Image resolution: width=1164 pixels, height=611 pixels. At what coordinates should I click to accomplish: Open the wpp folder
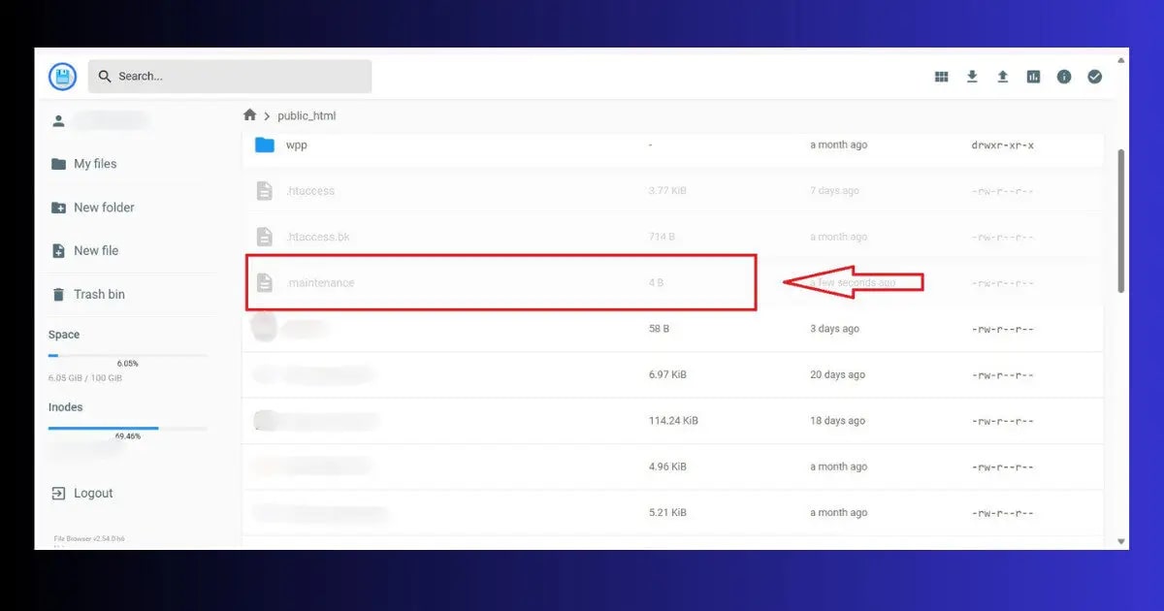coord(296,145)
